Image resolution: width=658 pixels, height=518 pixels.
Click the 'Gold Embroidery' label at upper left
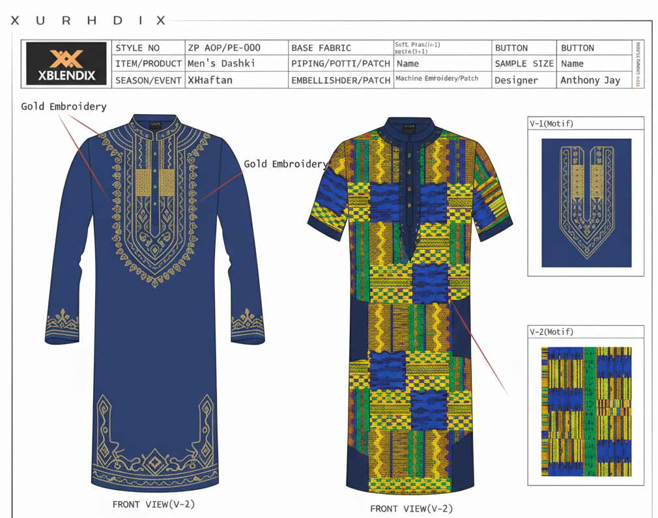[x=63, y=106]
